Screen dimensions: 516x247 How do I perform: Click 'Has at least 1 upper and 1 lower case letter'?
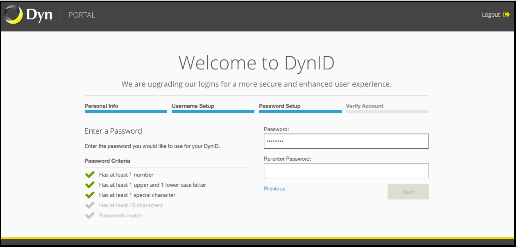point(153,185)
